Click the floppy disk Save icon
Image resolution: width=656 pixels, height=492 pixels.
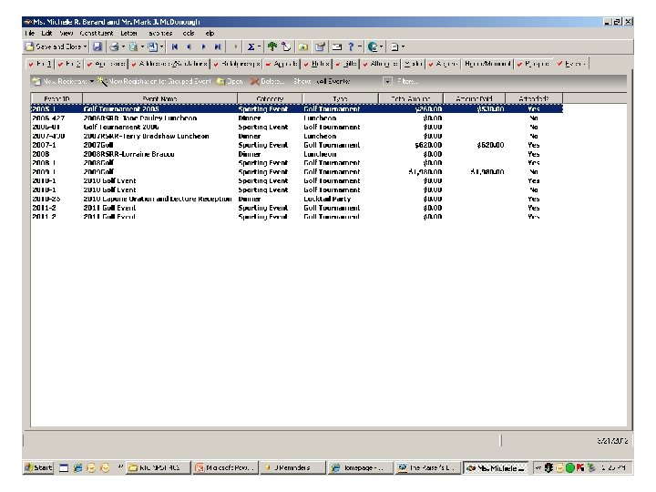point(97,46)
